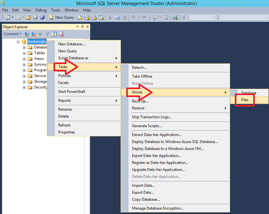Click the Refresh icon in Object Explorer
Viewport: 269px width, 214px height.
pyautogui.click(x=54, y=34)
